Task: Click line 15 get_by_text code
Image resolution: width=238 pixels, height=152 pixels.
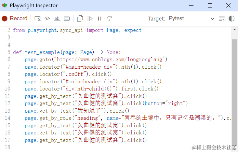Action: click(86, 125)
